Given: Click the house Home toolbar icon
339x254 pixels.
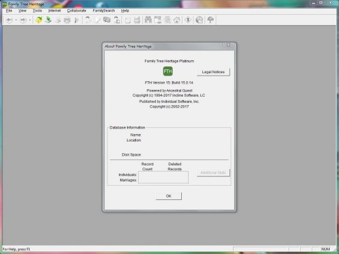Looking at the screenshot, I should (x=177, y=20).
